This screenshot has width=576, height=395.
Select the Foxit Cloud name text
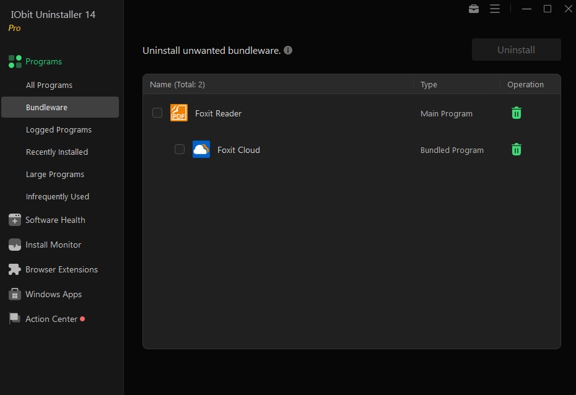click(x=239, y=150)
